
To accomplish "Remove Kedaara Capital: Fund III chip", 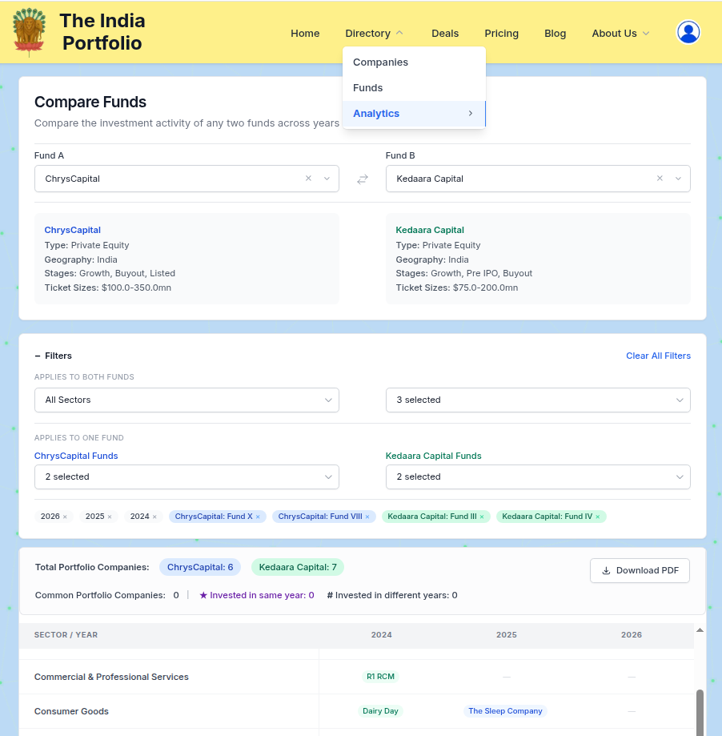I will coord(482,517).
